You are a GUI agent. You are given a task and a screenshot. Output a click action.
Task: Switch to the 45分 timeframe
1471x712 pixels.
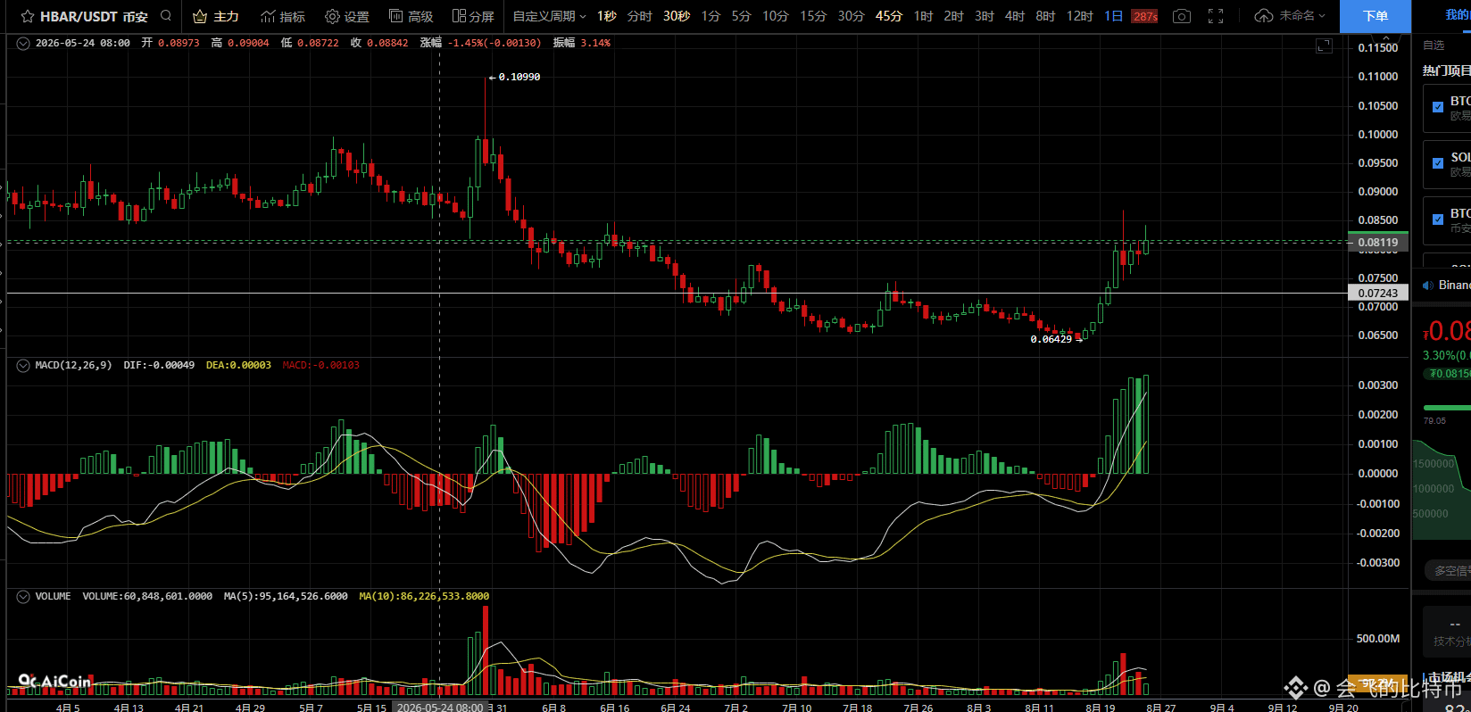(x=888, y=16)
